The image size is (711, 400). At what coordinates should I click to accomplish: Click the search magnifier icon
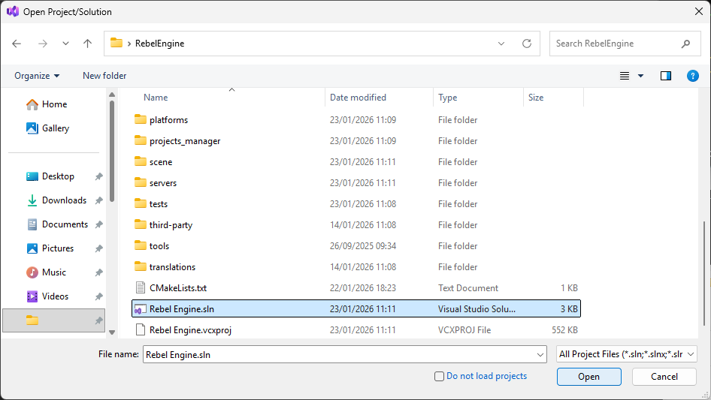(x=685, y=44)
